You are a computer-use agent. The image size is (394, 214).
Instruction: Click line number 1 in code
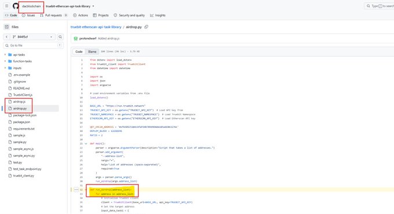click(82, 60)
